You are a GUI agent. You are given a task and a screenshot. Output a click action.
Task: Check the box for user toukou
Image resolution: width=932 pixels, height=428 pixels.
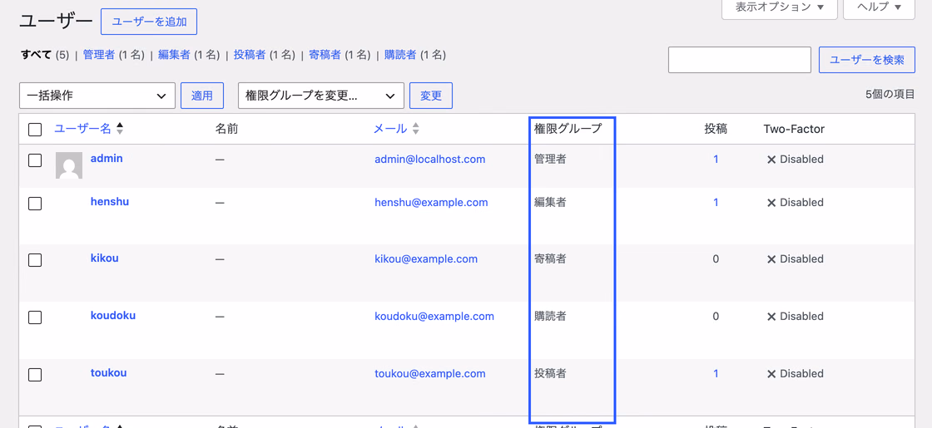click(35, 375)
